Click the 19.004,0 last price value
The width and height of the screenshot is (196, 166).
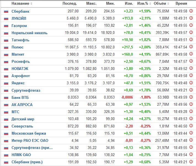click(72, 33)
